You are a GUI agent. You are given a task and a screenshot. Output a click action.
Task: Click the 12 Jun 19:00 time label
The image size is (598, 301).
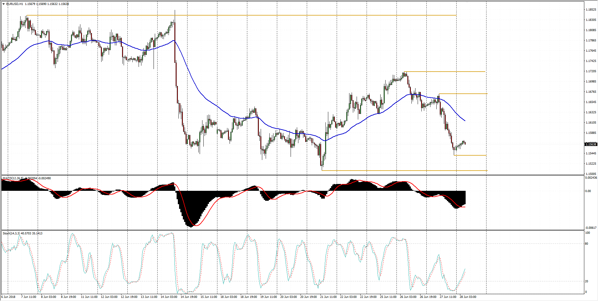[x=129, y=297]
